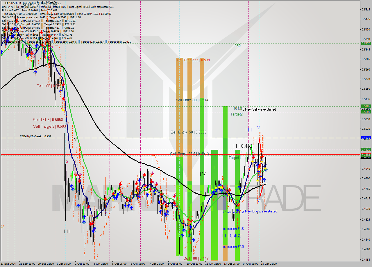The image size is (372, 267).
Task: Click the '1 Oct 05:00' time label
Action: [x=63, y=264]
